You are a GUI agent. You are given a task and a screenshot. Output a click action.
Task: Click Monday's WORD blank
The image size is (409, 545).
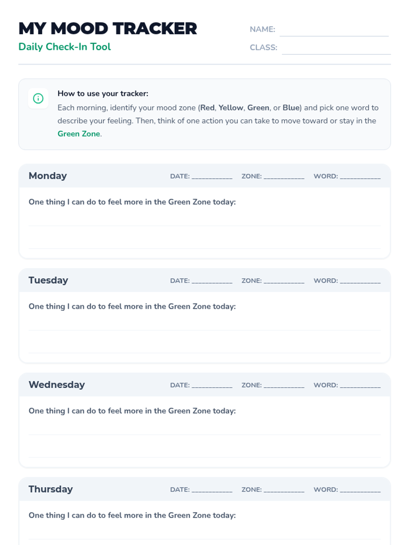pyautogui.click(x=360, y=176)
